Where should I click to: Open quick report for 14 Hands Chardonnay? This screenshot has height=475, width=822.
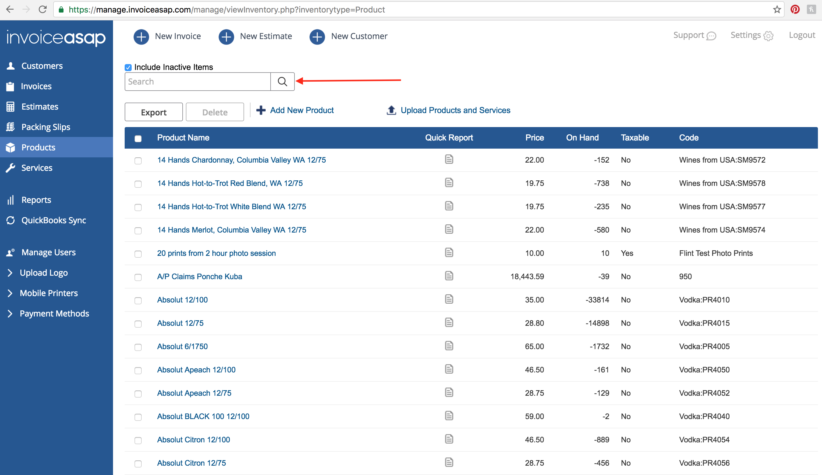point(449,159)
